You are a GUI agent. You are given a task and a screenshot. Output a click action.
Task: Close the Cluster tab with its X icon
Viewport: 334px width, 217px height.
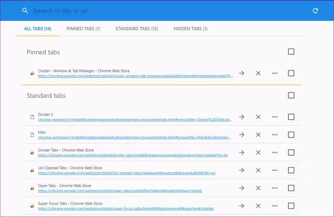click(x=258, y=73)
